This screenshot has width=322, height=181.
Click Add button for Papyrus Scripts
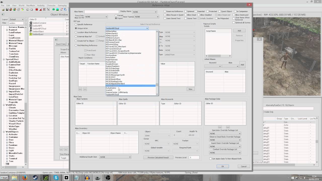(239, 31)
